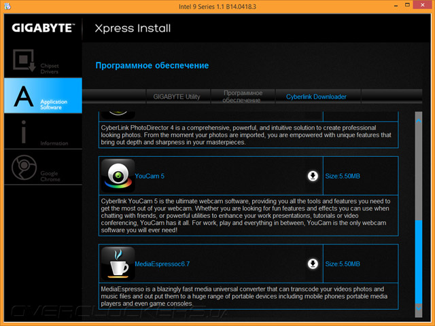Switch to Программное обеспечение tab

243,96
